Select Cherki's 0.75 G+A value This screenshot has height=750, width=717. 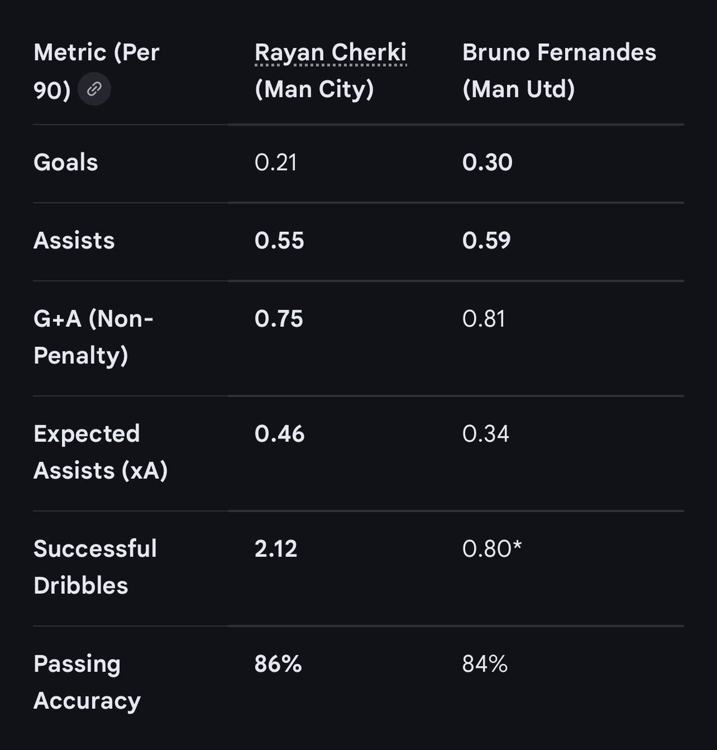coord(278,319)
